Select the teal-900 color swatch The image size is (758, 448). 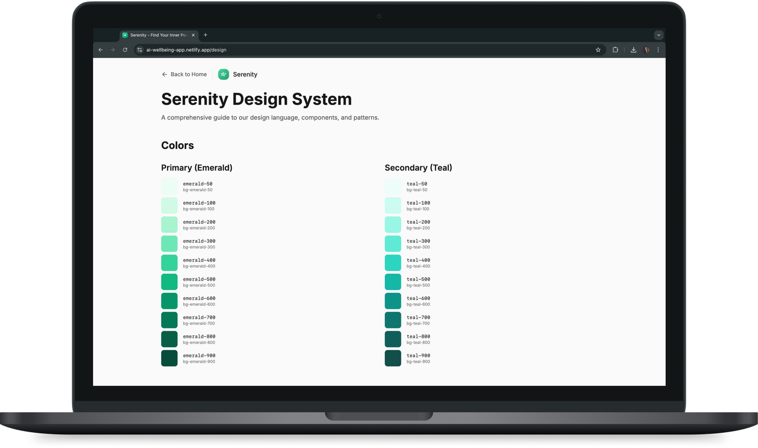[393, 358]
